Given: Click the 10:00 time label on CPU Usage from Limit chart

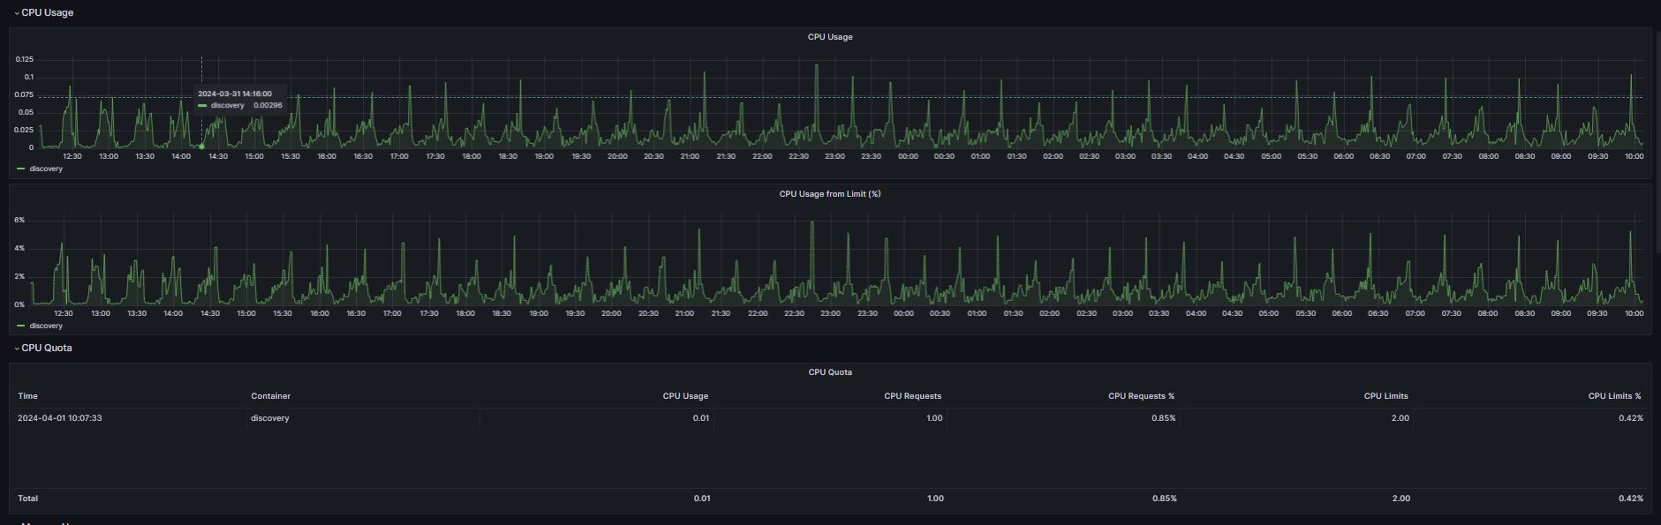Looking at the screenshot, I should click(1634, 313).
